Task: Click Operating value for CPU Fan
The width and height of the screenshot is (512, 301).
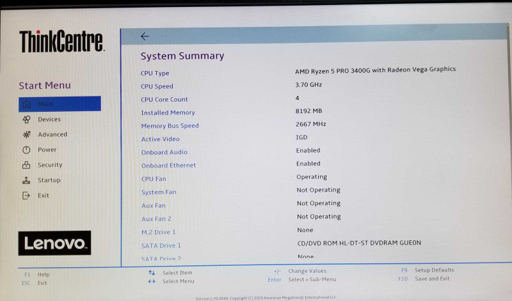Action: 312,177
